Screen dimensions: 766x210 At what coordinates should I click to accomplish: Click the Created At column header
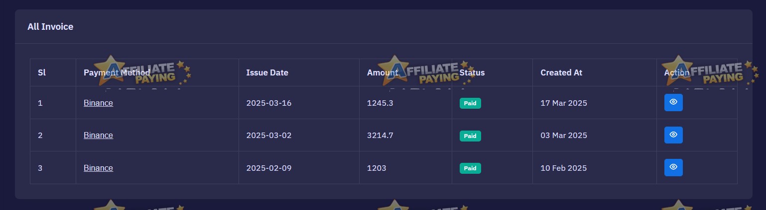561,72
